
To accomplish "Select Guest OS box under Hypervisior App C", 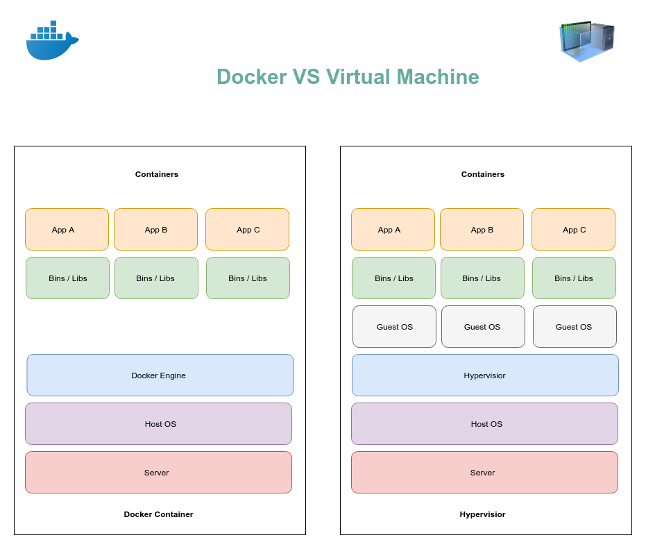I will click(x=575, y=326).
